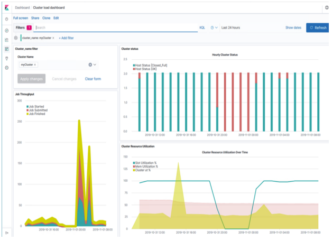This screenshot has height=241, width=332.
Task: Clear Cluster Name selection with circle x icon
Action: pos(90,65)
